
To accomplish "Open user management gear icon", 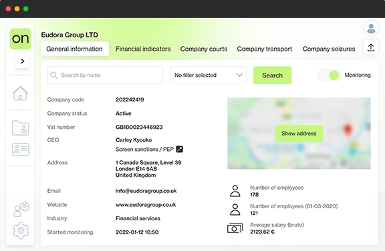I will pyautogui.click(x=21, y=209).
